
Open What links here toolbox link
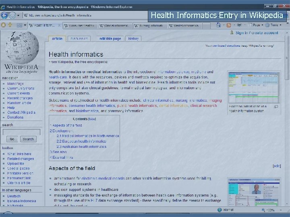pyautogui.click(x=19, y=154)
